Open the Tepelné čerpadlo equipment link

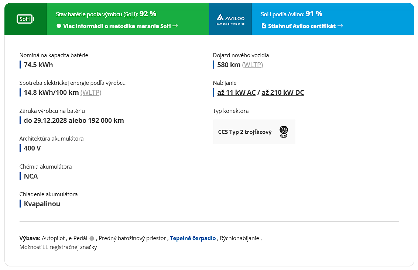point(193,238)
